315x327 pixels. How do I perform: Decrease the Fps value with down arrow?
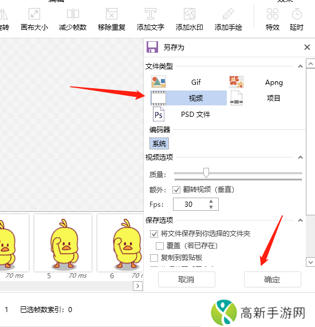coord(211,207)
